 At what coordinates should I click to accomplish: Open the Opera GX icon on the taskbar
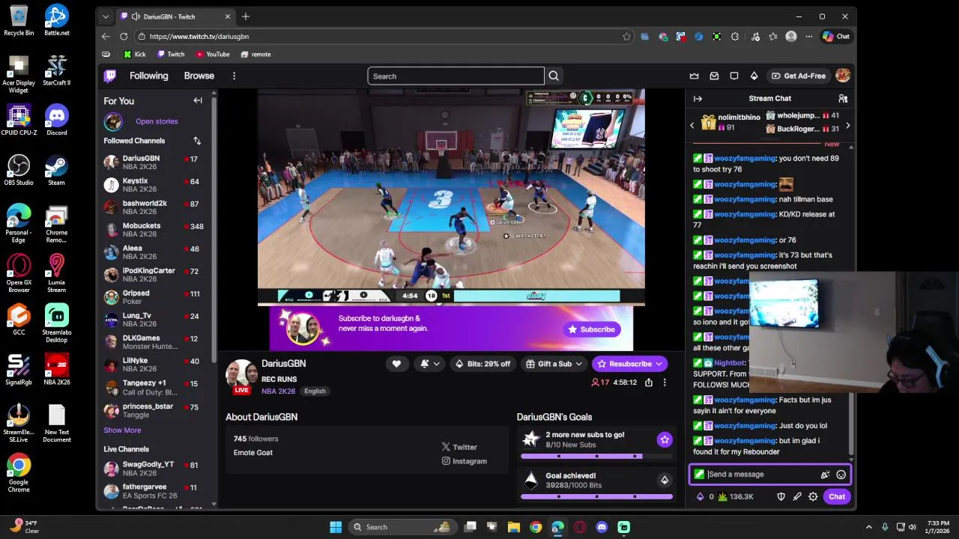pos(580,527)
